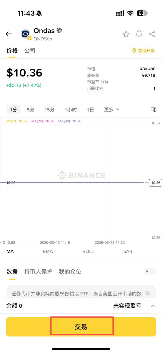Switch to the 公司 tab
The image size is (162, 353).
(30, 50)
